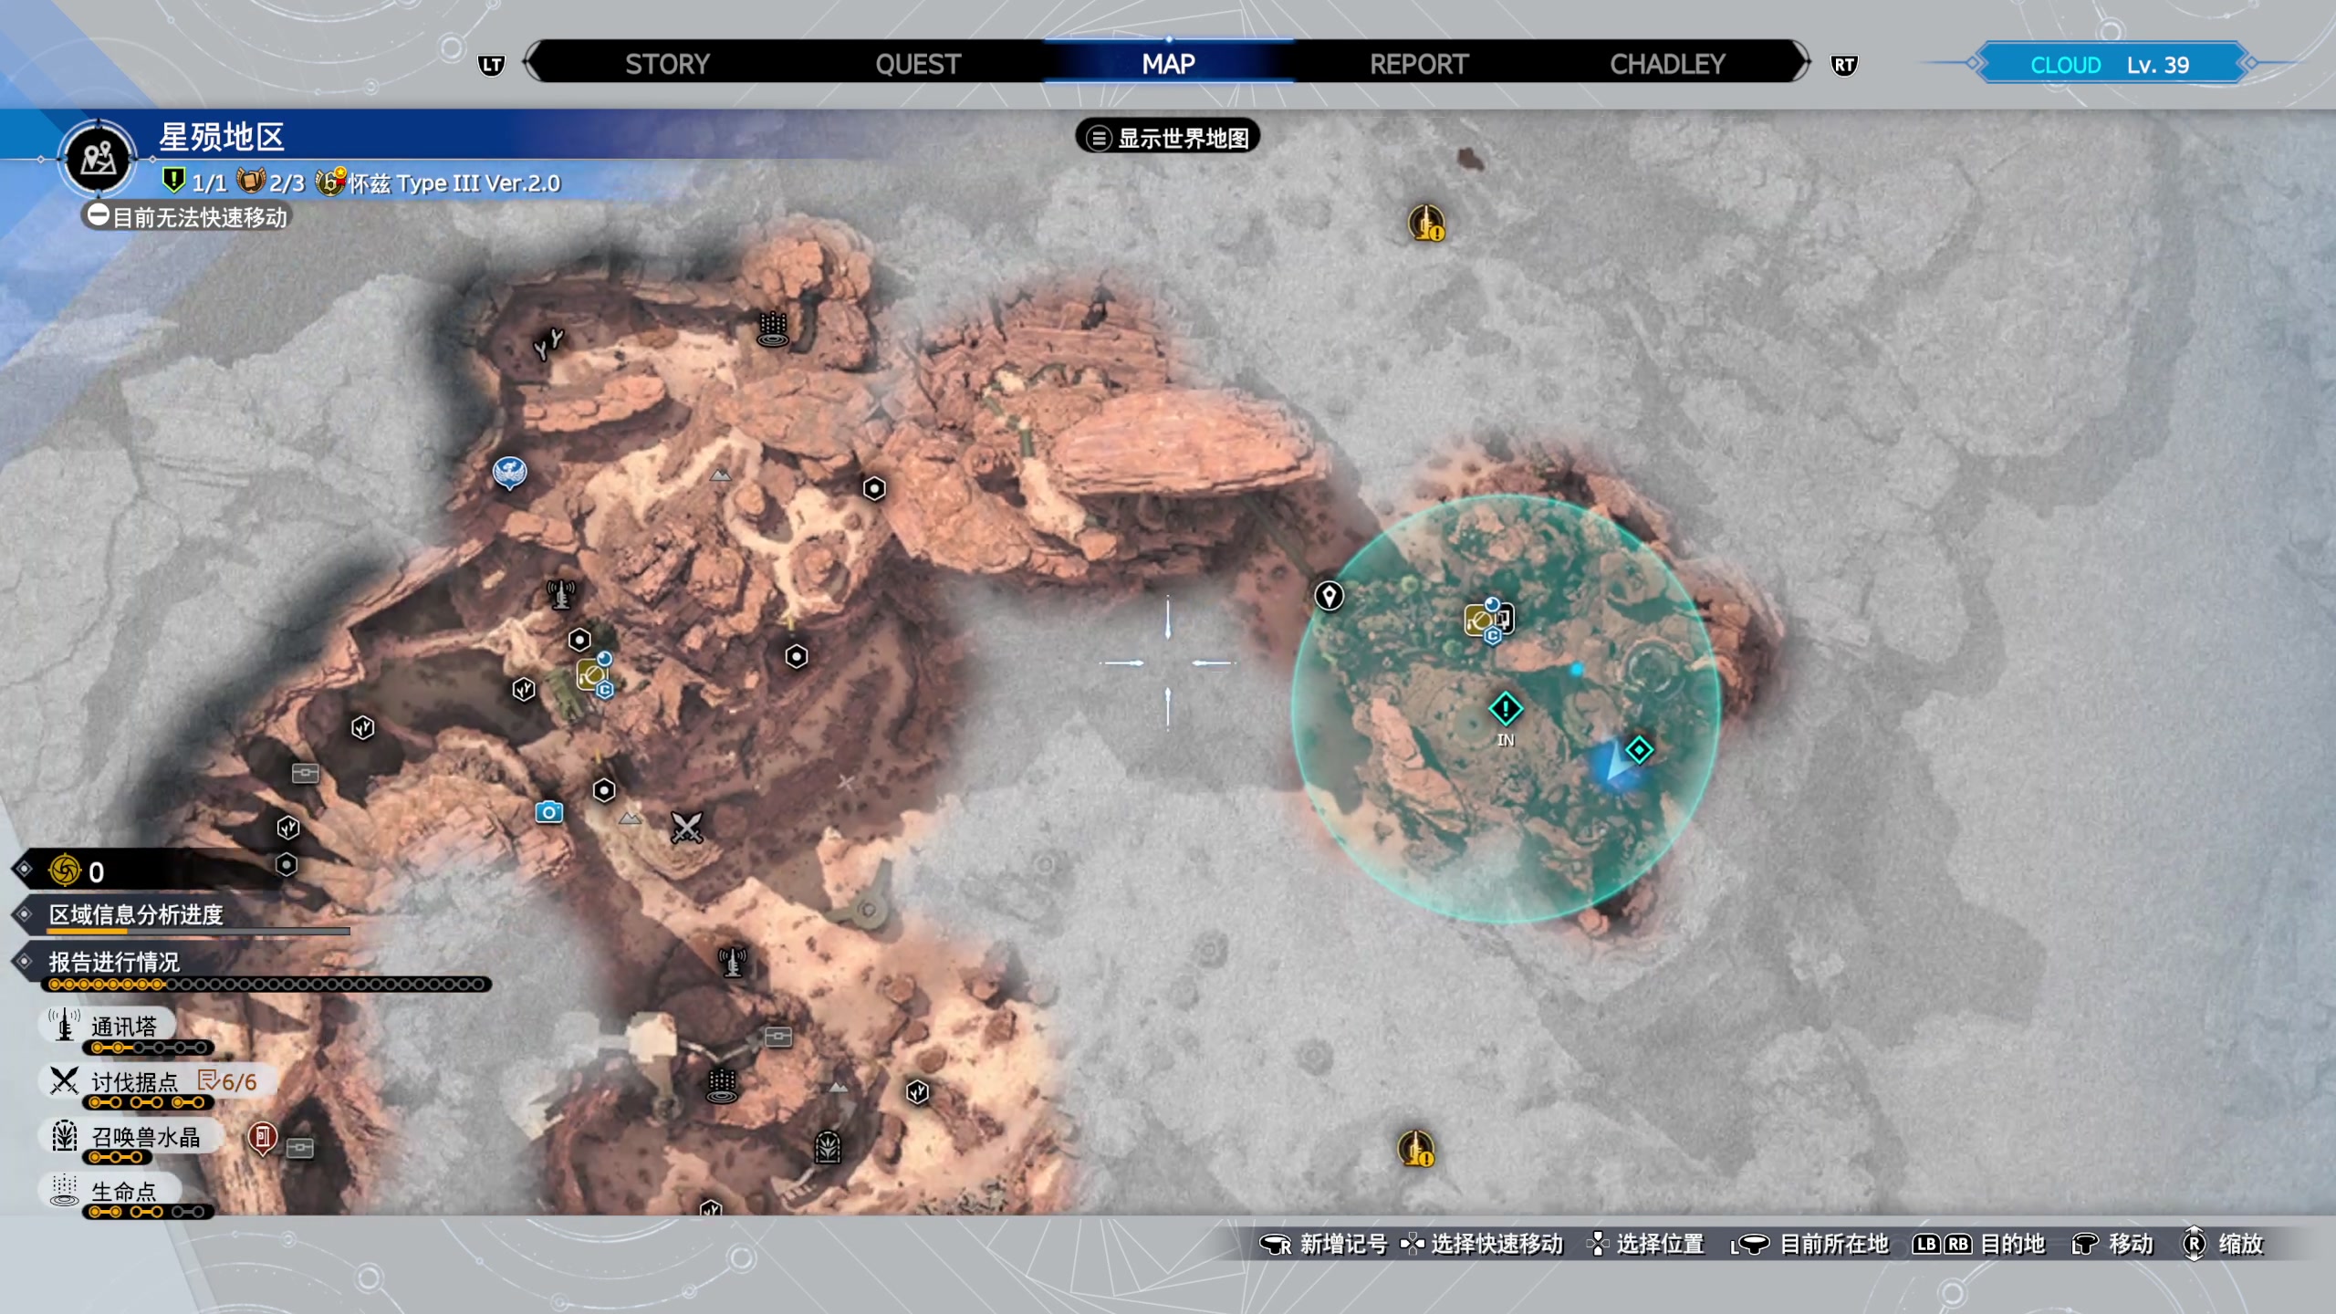Screen dimensions: 2336x1314
Task: Click the 目前所在地 control hint
Action: click(1809, 1244)
